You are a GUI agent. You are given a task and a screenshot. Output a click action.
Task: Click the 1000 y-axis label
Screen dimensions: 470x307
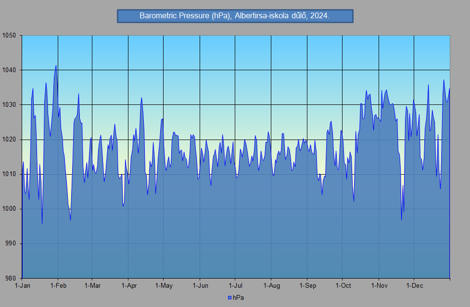point(9,209)
